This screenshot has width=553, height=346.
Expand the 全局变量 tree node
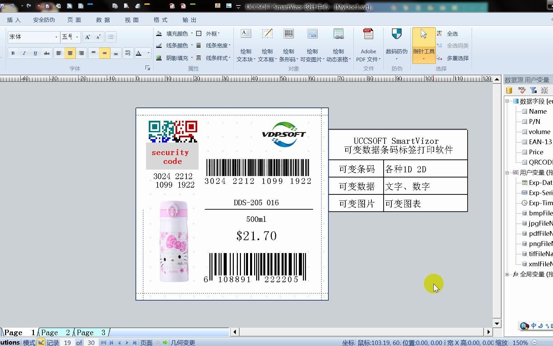tap(507, 274)
